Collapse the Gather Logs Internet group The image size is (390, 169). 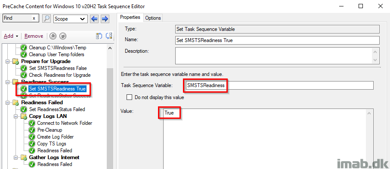pos(15,157)
